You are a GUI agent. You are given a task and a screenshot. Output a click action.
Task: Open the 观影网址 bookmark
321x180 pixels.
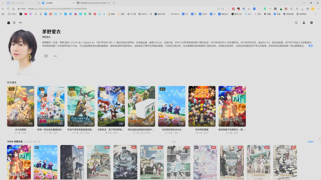point(301,14)
